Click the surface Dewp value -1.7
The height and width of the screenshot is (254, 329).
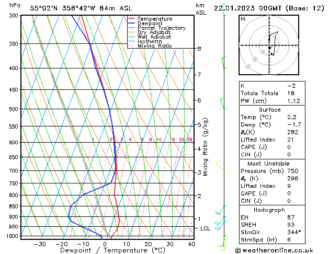(294, 125)
